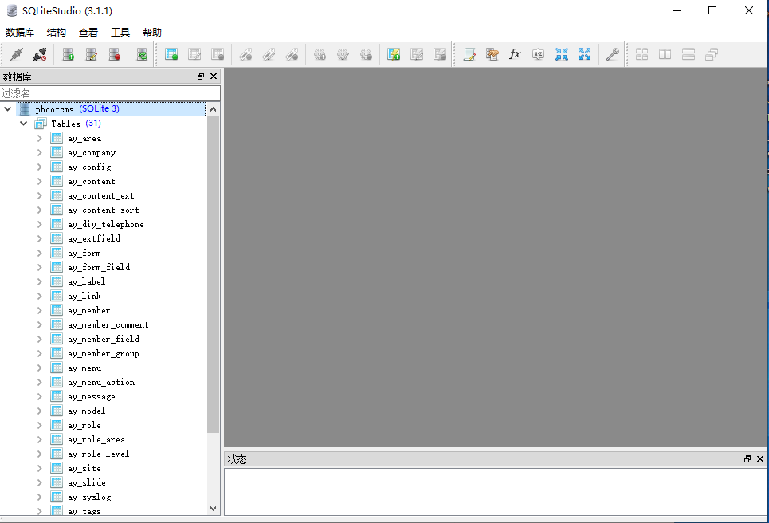
Task: Click the create trigger gear icon
Action: tap(320, 54)
